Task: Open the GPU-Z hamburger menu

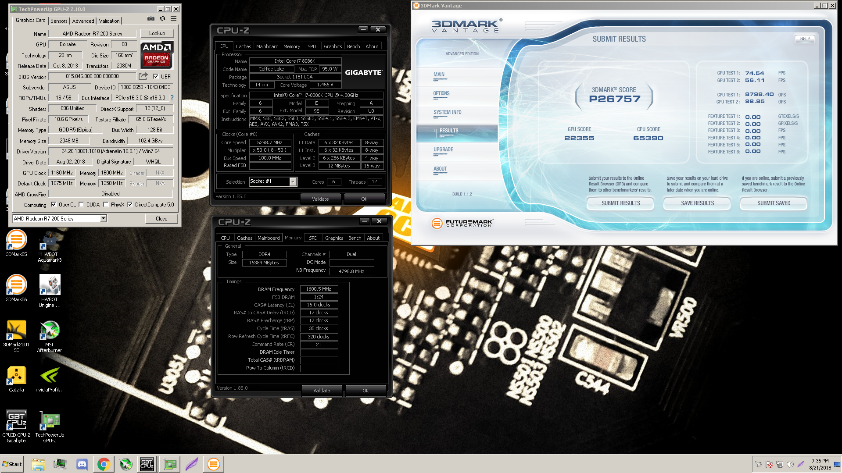Action: pos(174,19)
